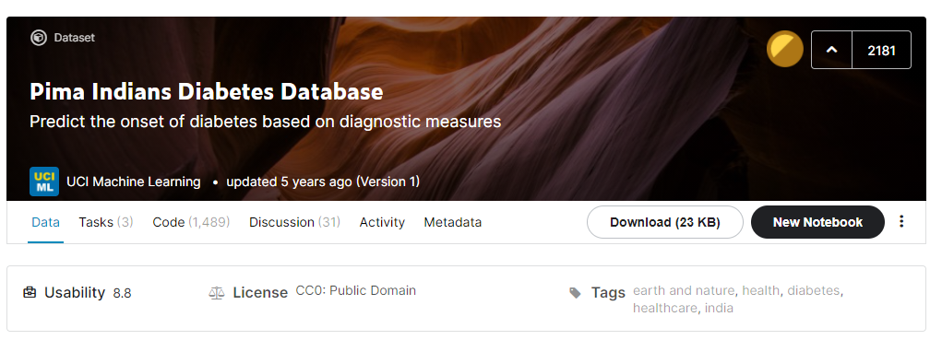
Task: Switch to the Discussion tab
Action: (295, 222)
